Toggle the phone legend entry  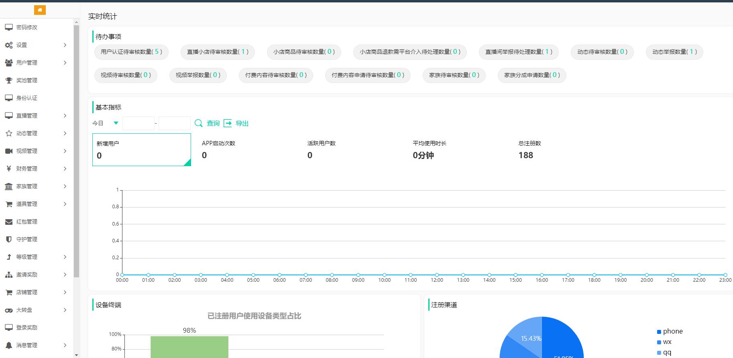click(x=670, y=331)
